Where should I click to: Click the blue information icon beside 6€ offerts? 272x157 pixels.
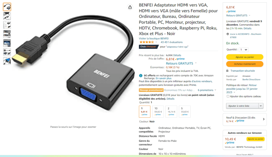pos(141,75)
